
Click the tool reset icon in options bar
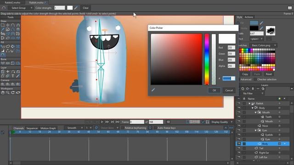(4, 8)
